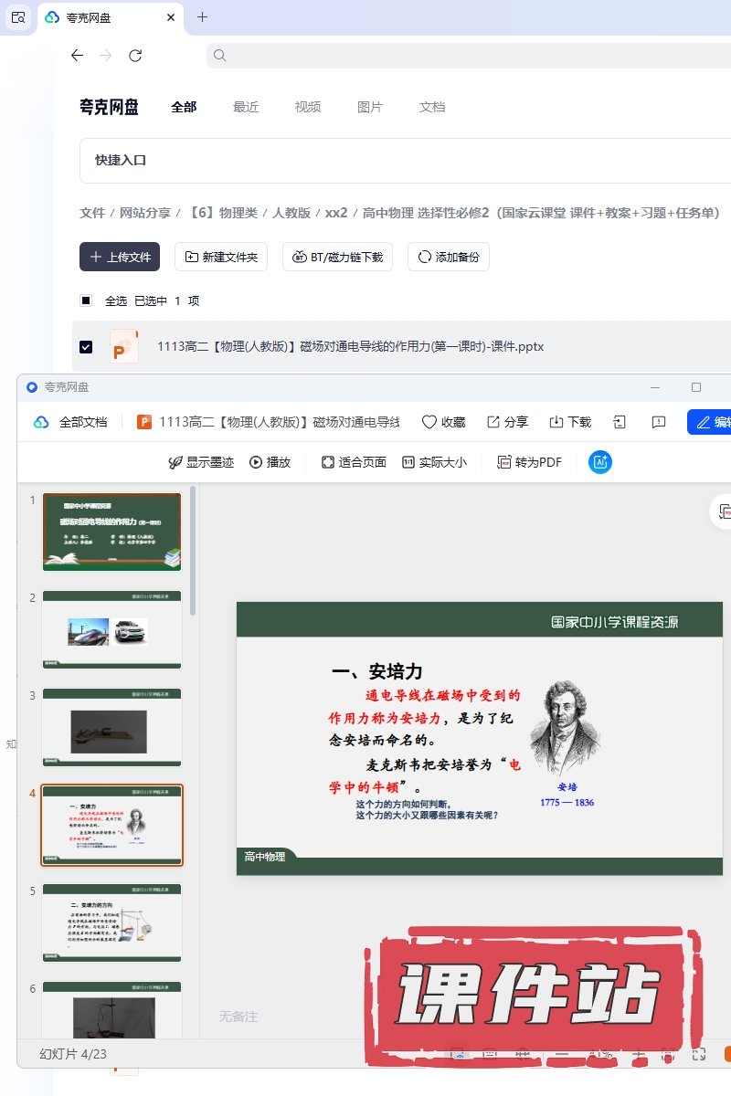The width and height of the screenshot is (731, 1096).
Task: Open BT/磁力链下载 option
Action: pos(337,258)
